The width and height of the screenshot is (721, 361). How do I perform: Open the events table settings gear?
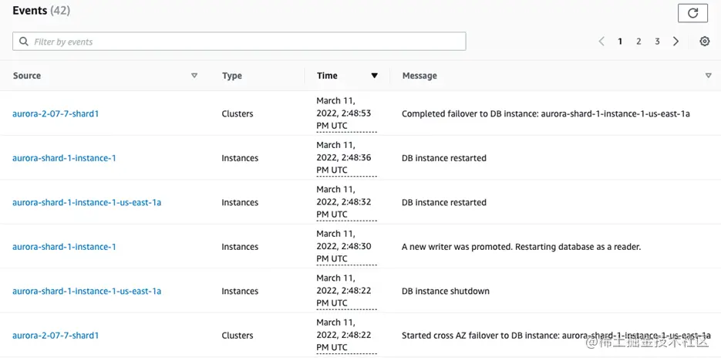(704, 42)
